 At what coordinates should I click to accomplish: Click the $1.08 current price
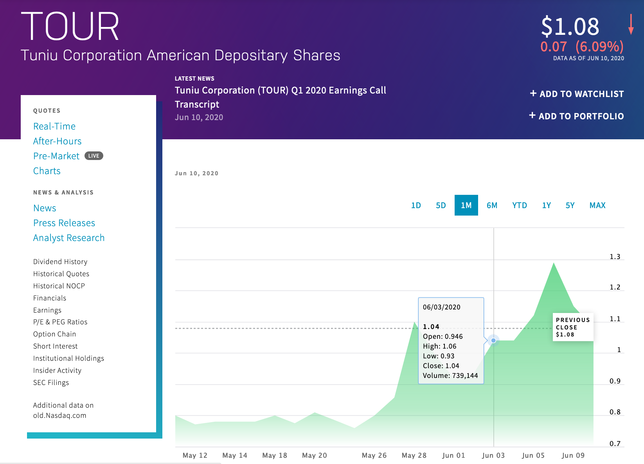click(570, 27)
